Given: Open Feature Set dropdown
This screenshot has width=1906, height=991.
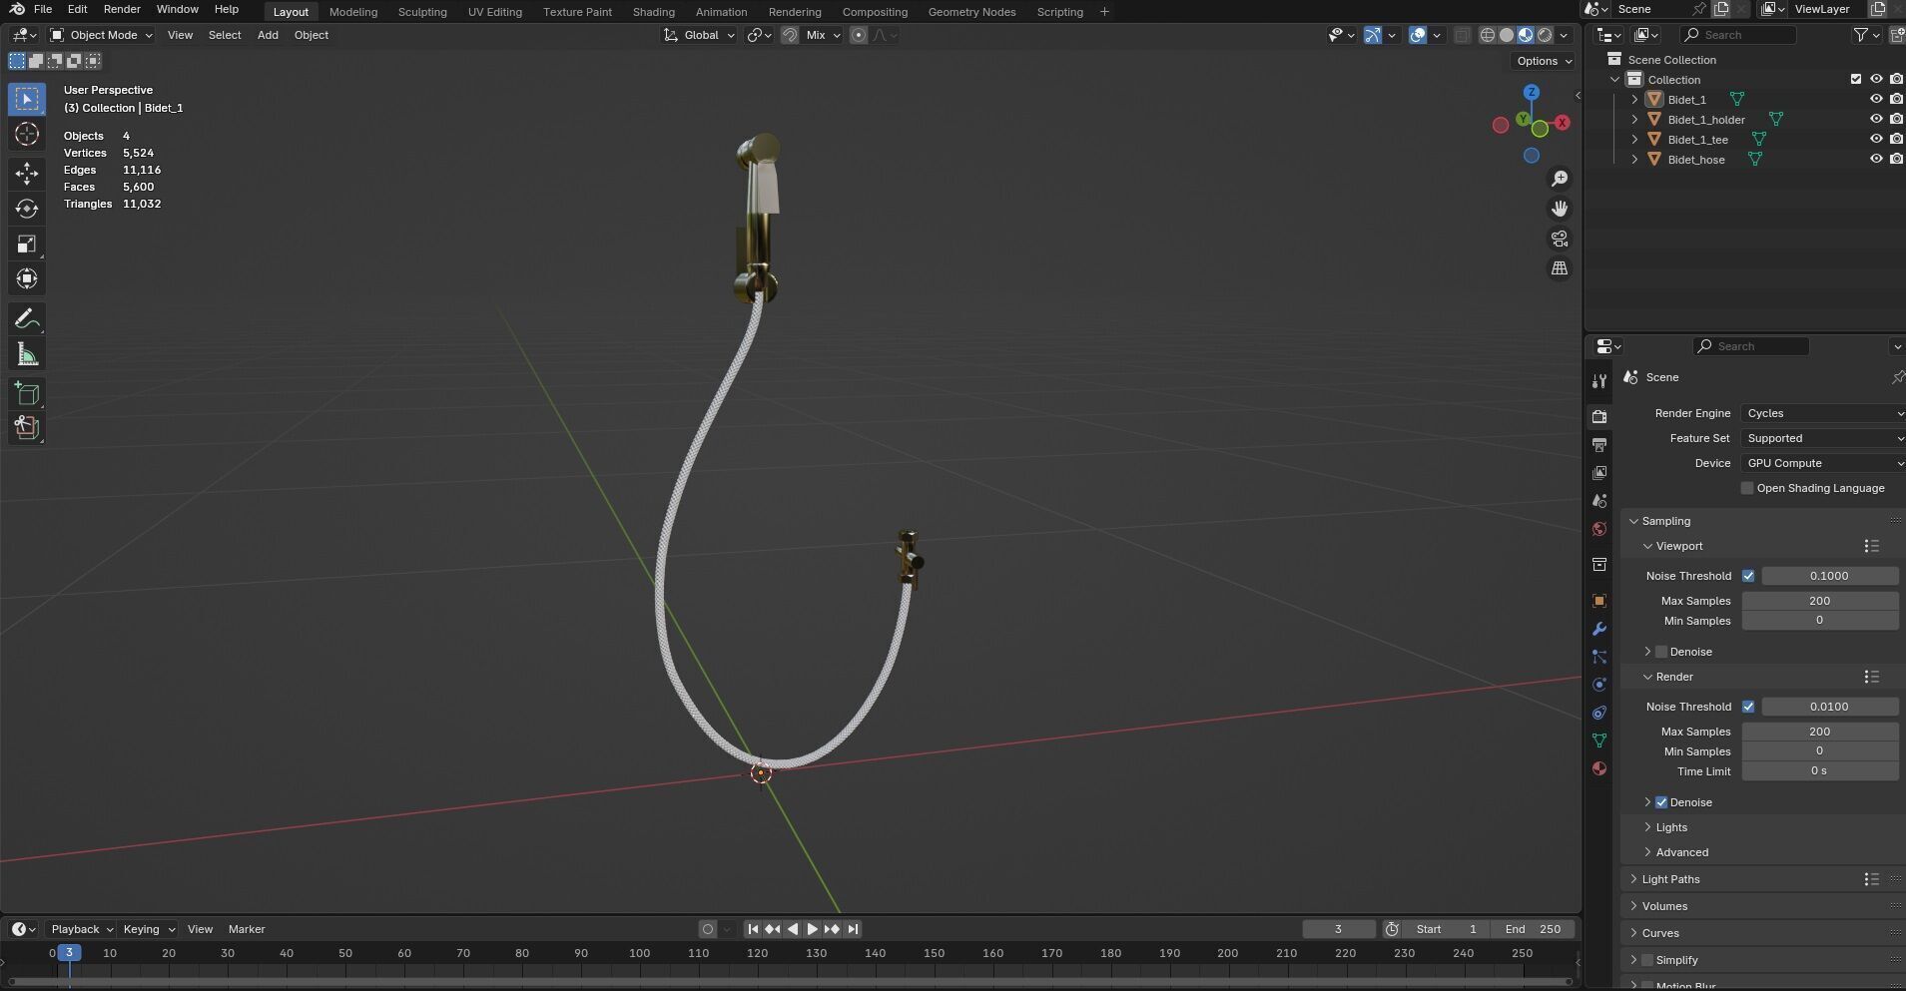Looking at the screenshot, I should pyautogui.click(x=1823, y=438).
